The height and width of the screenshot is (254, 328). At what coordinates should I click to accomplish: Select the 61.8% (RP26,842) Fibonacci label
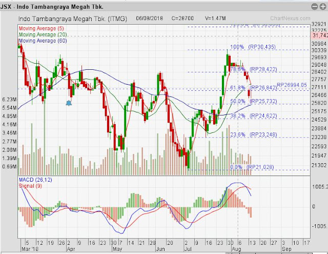(x=254, y=88)
